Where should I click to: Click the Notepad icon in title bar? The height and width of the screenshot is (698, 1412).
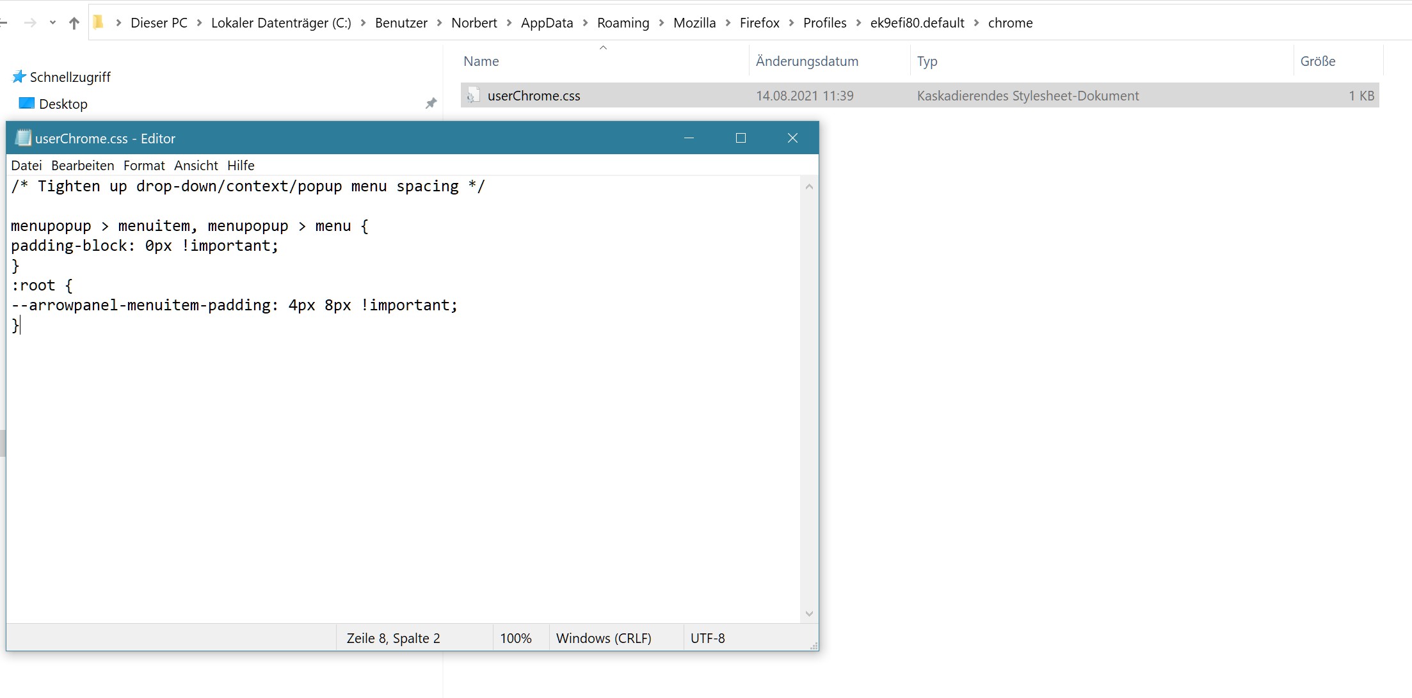click(22, 138)
